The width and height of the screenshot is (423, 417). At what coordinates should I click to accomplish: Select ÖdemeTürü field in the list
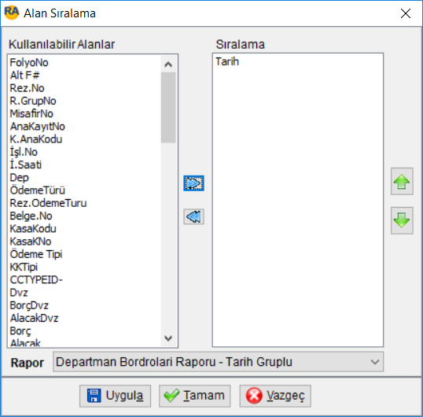(38, 190)
